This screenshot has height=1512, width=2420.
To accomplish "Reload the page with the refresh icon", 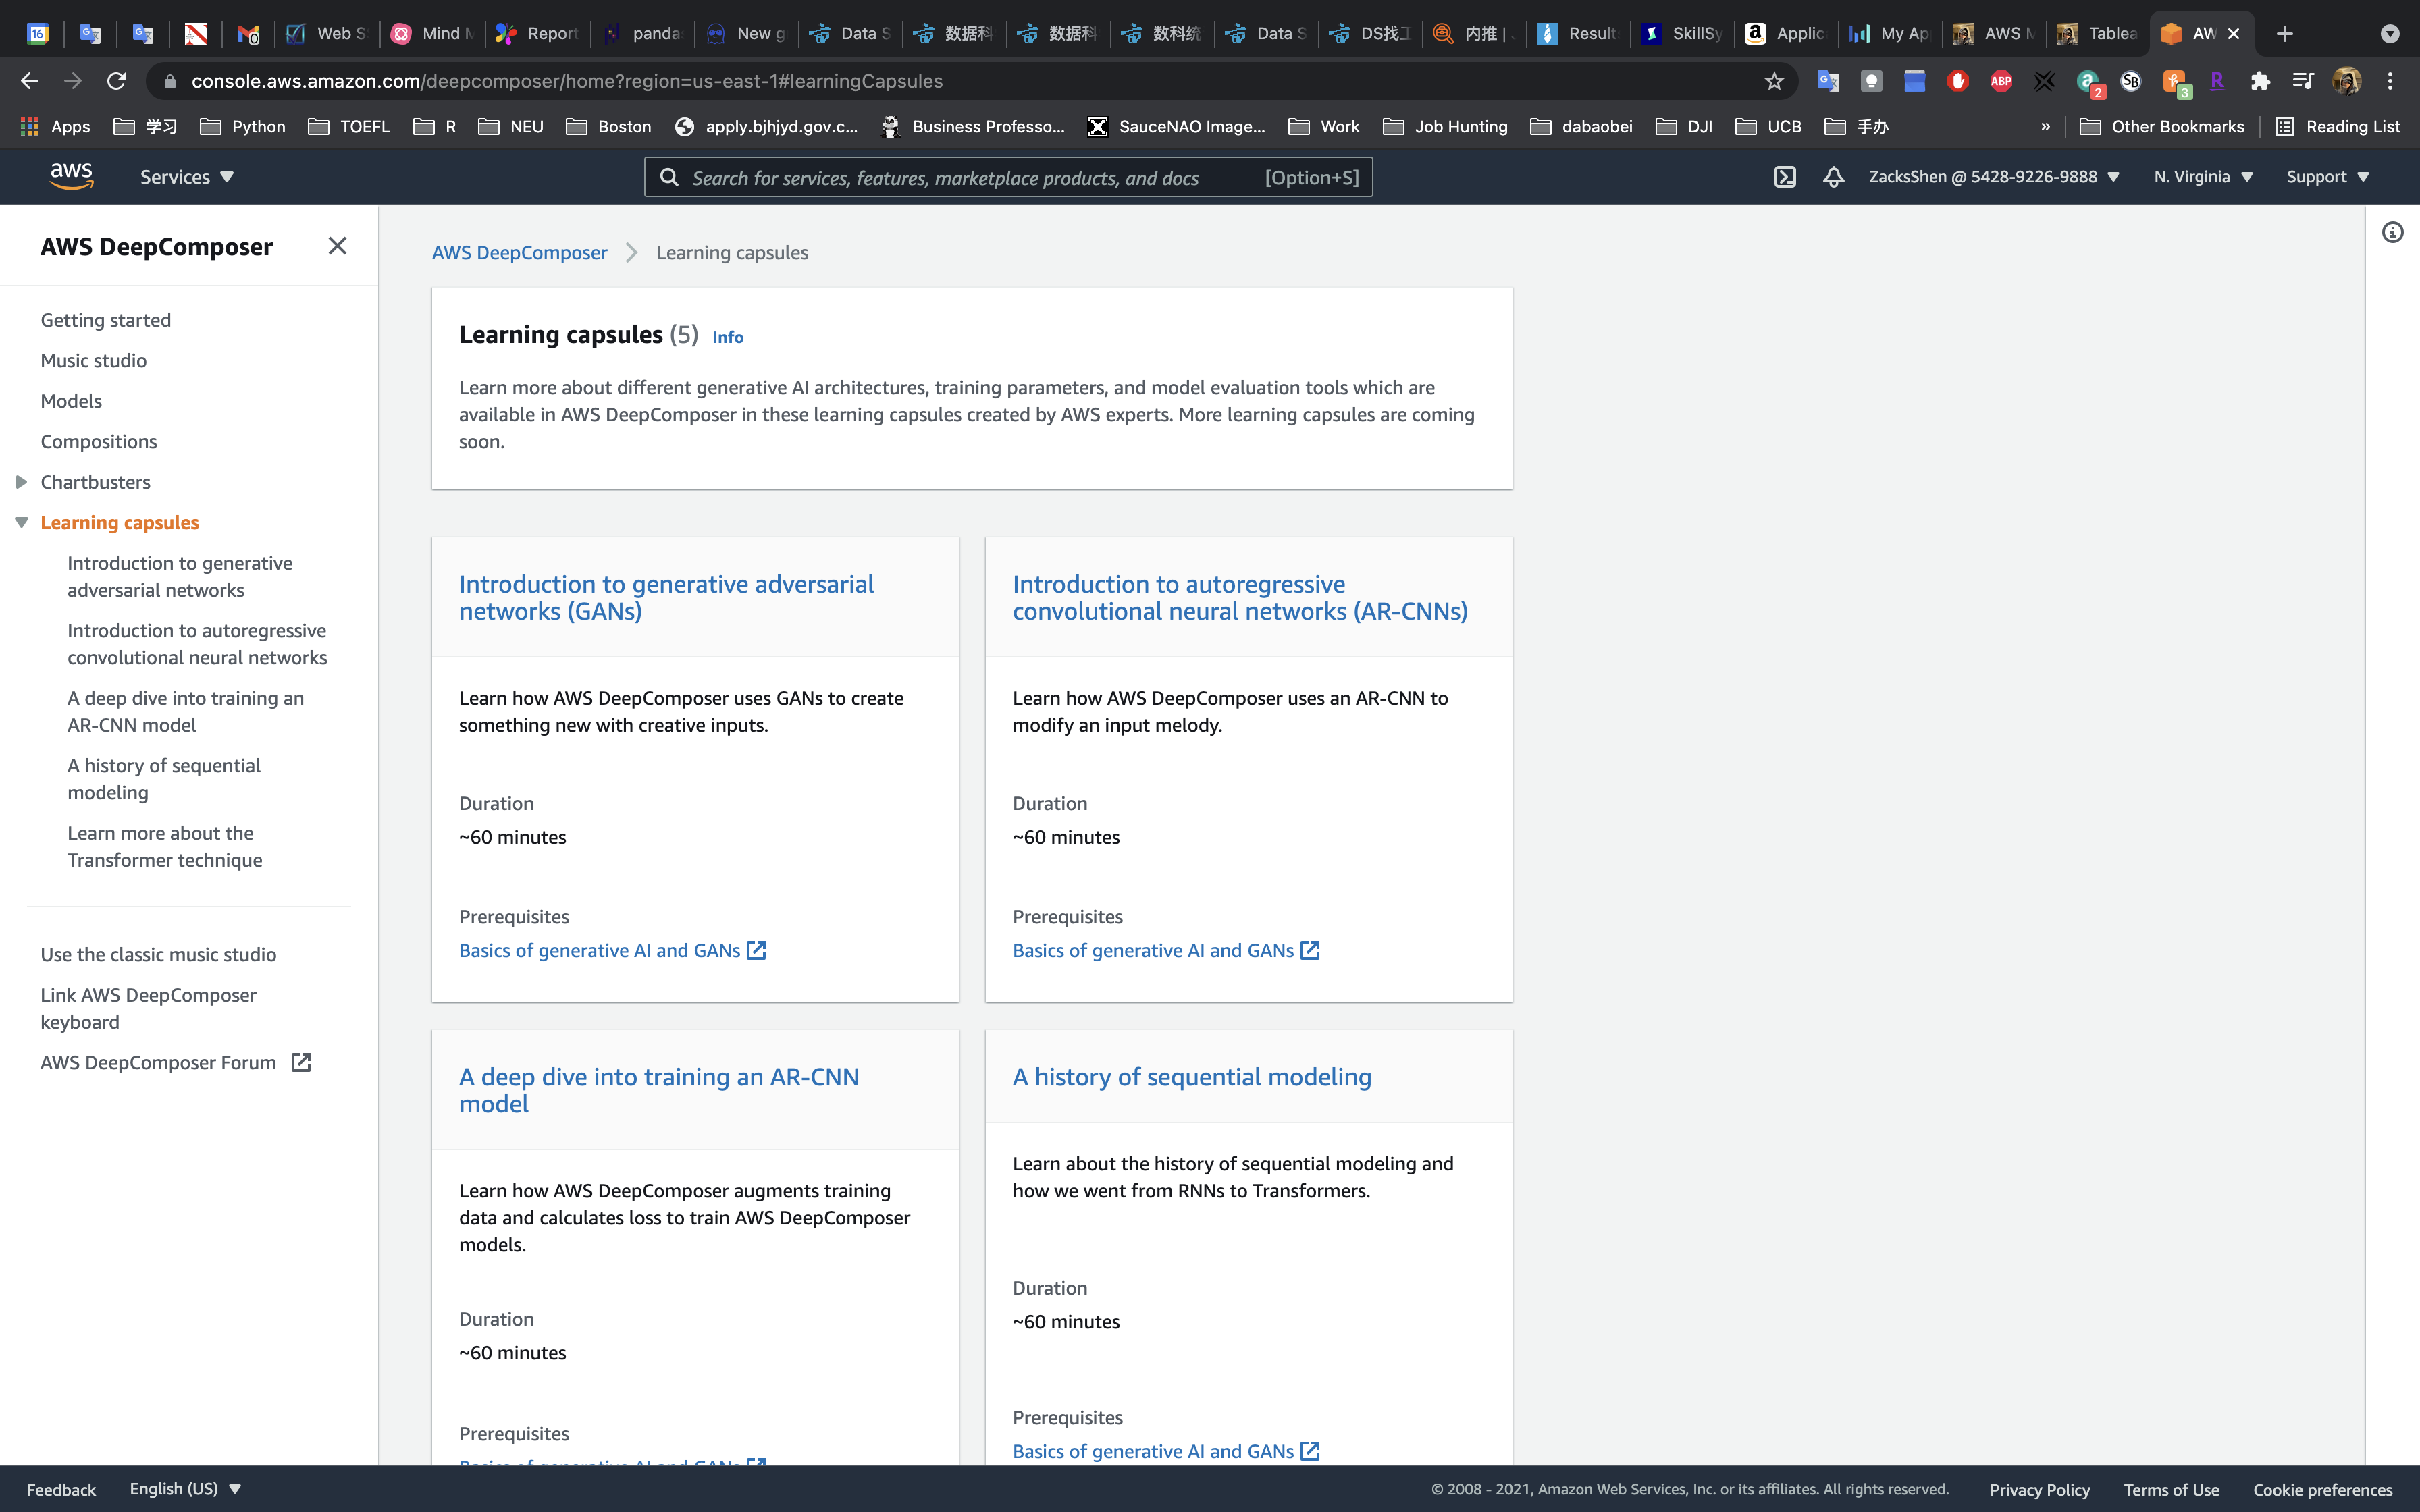I will (x=116, y=81).
